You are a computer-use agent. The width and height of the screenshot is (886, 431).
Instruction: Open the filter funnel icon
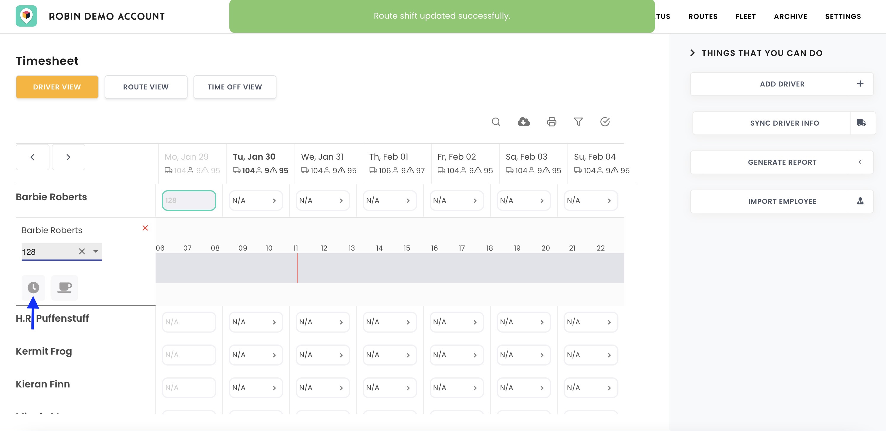coord(578,122)
